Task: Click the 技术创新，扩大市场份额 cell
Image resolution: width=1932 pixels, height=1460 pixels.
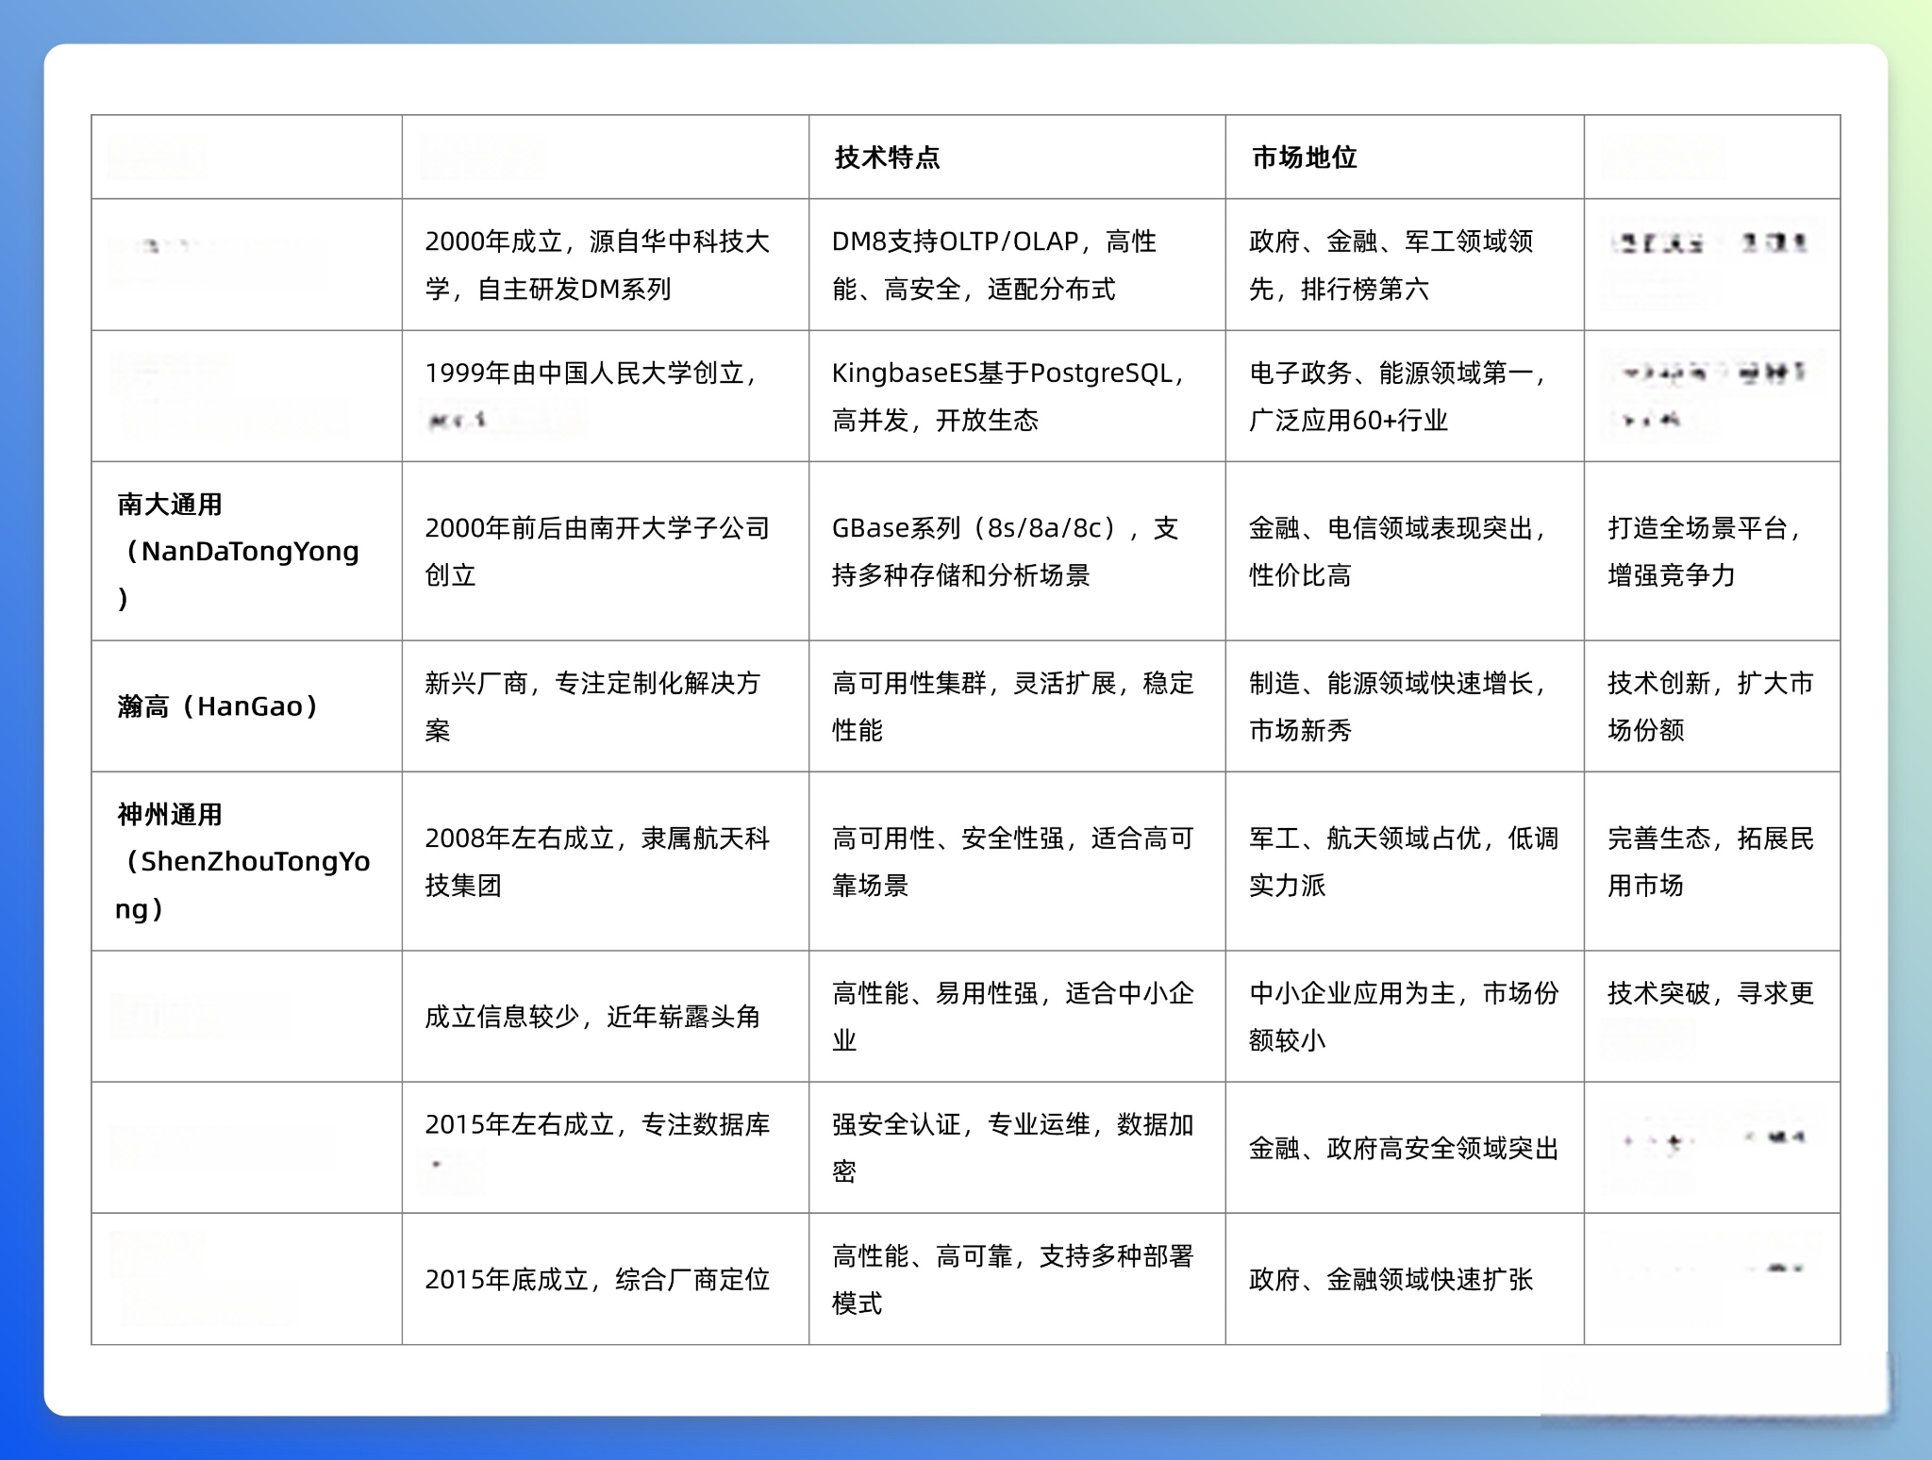Action: pos(1712,706)
